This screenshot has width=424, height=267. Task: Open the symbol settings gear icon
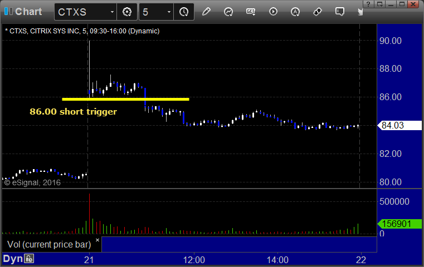(x=127, y=12)
